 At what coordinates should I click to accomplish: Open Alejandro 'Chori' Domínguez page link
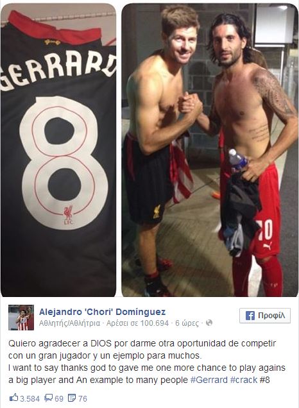[x=102, y=312]
